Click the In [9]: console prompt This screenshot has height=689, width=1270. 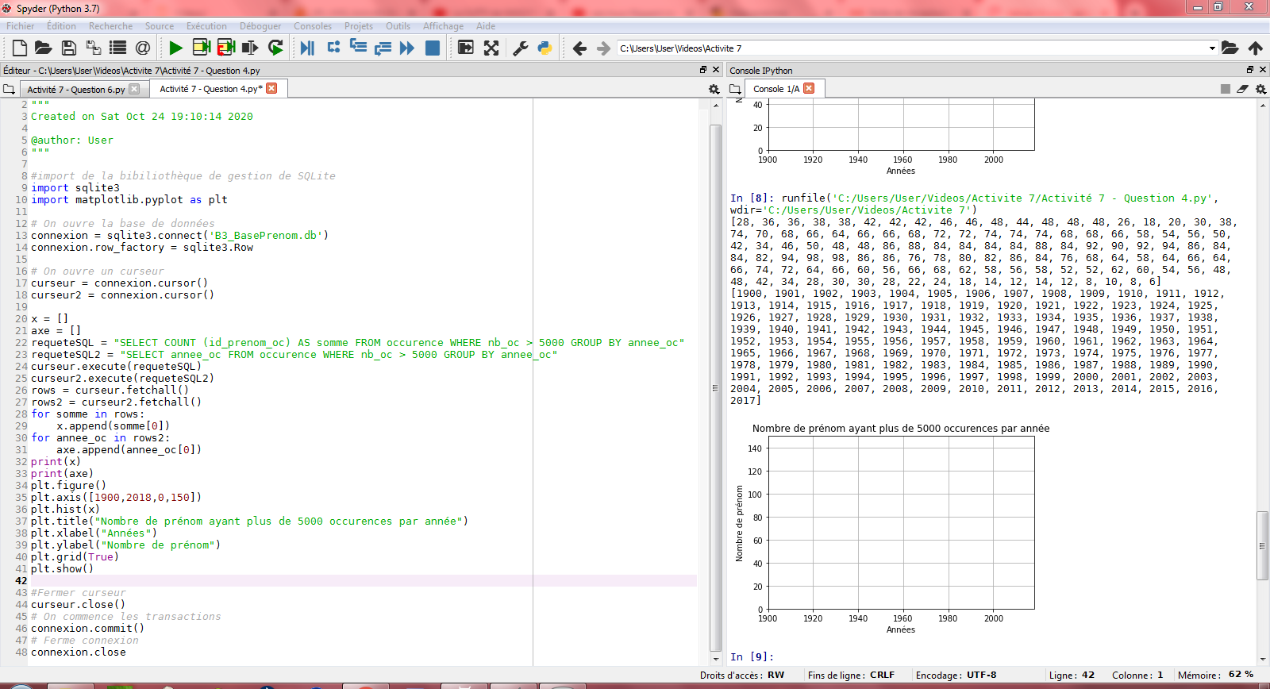(752, 656)
